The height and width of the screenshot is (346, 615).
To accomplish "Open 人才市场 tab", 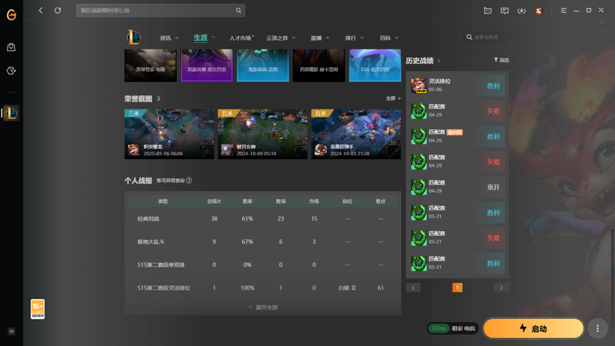I will 240,38.
